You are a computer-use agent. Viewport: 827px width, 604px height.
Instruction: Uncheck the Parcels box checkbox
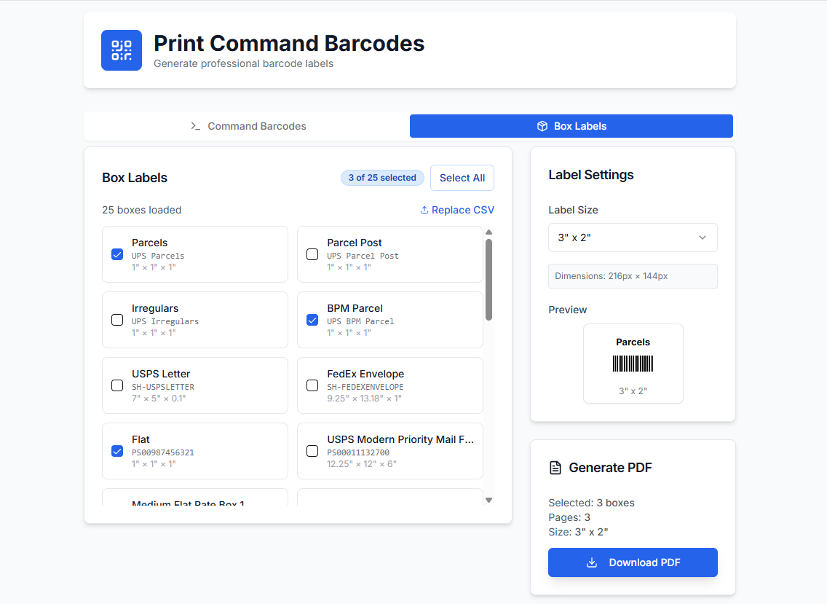point(117,254)
